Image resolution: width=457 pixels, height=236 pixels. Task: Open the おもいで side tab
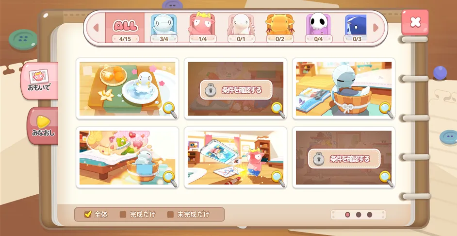tap(39, 81)
